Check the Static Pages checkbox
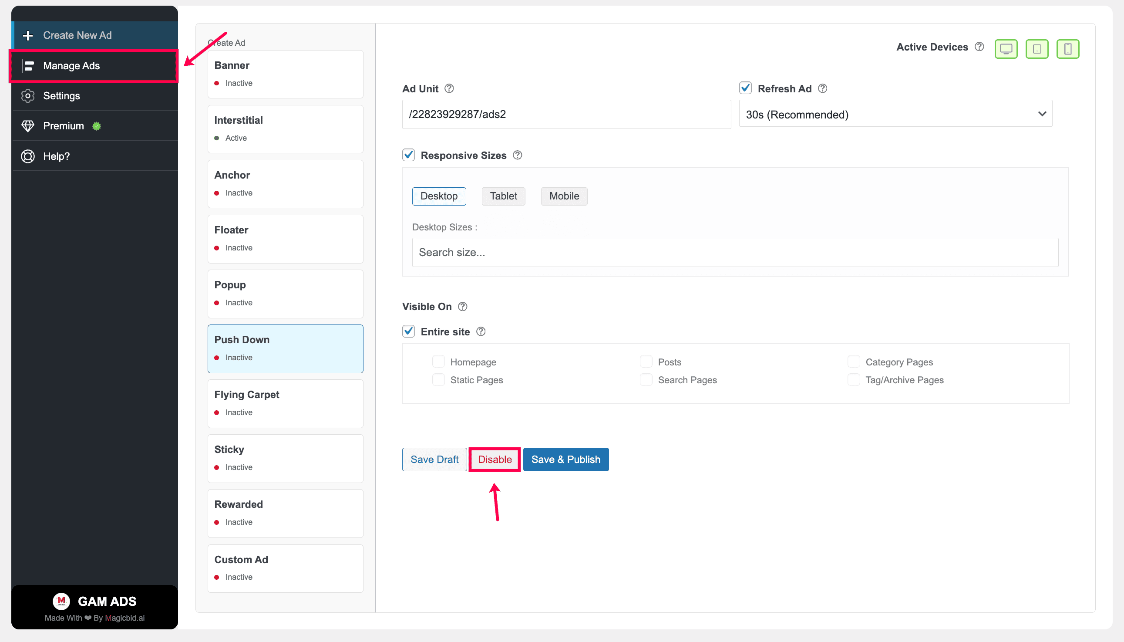 click(x=438, y=380)
